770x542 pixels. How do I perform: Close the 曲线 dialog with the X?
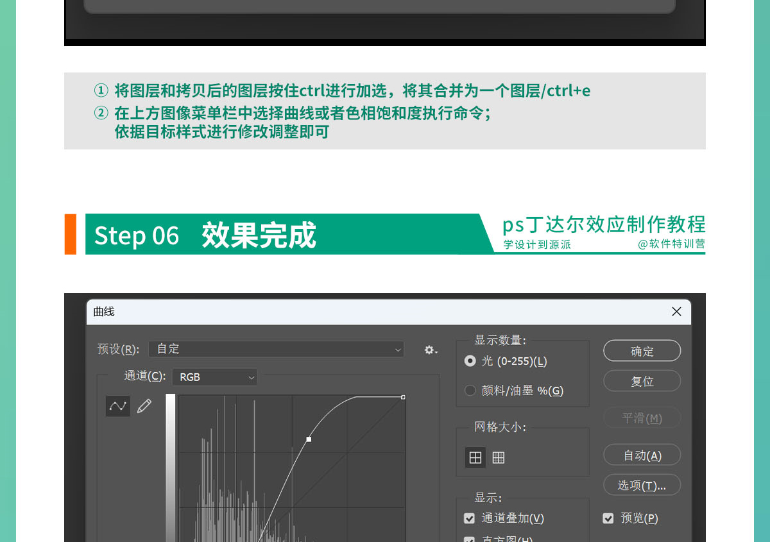(676, 312)
